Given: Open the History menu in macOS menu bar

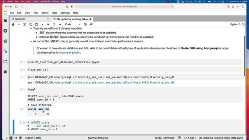Looking at the screenshot, I should point(35,2).
